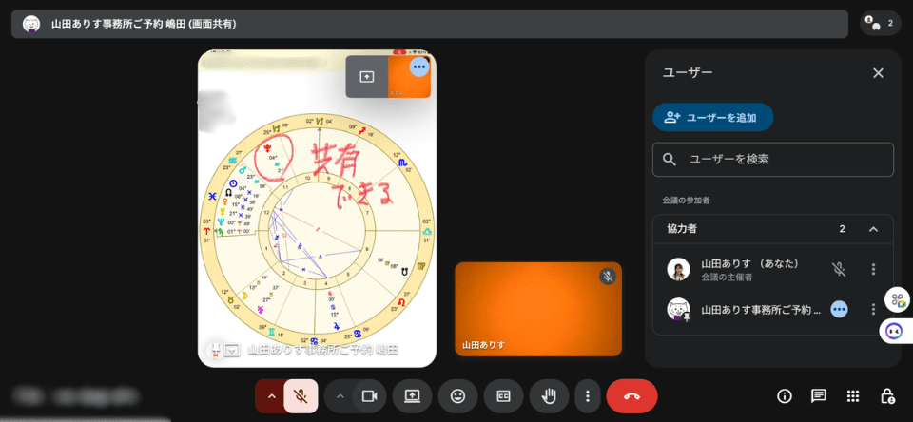
Task: Open the chat panel icon
Action: point(818,395)
